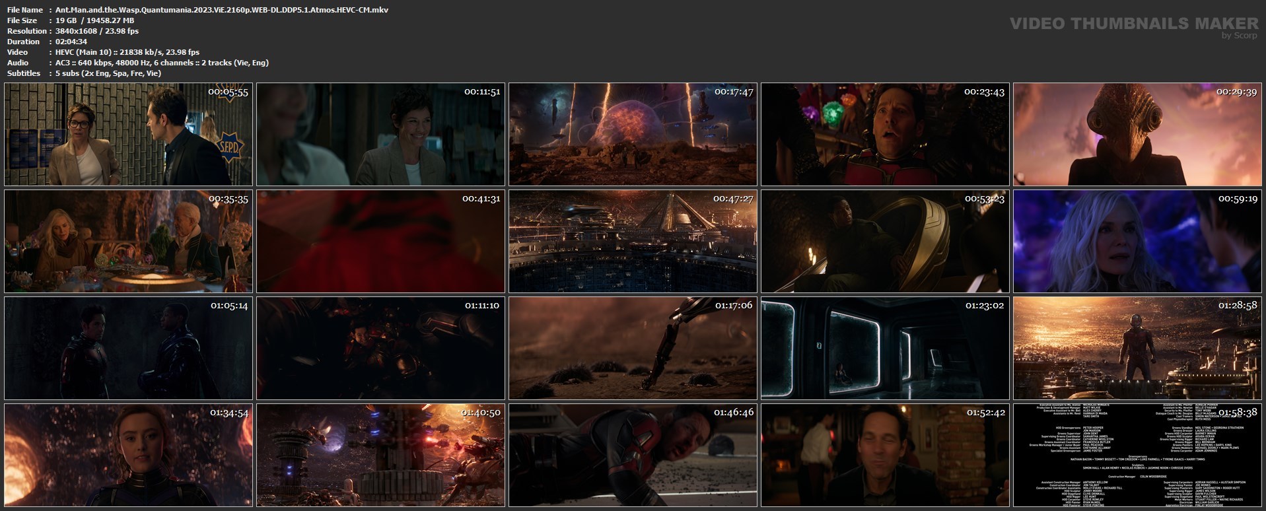Image resolution: width=1266 pixels, height=511 pixels.
Task: Choose the thumbnail stamped 01:52:42
Action: pyautogui.click(x=885, y=455)
